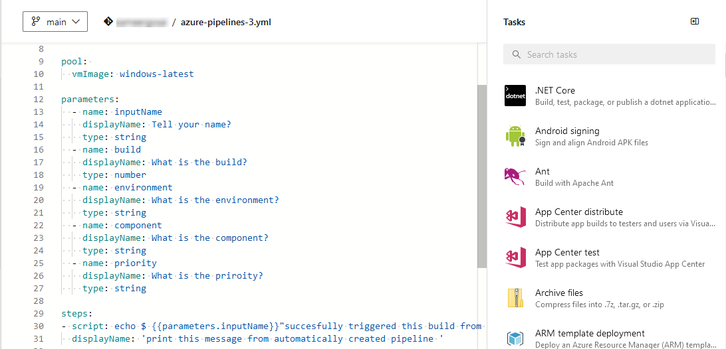This screenshot has height=349, width=726.
Task: Select the App Center distribute icon
Action: (x=515, y=217)
